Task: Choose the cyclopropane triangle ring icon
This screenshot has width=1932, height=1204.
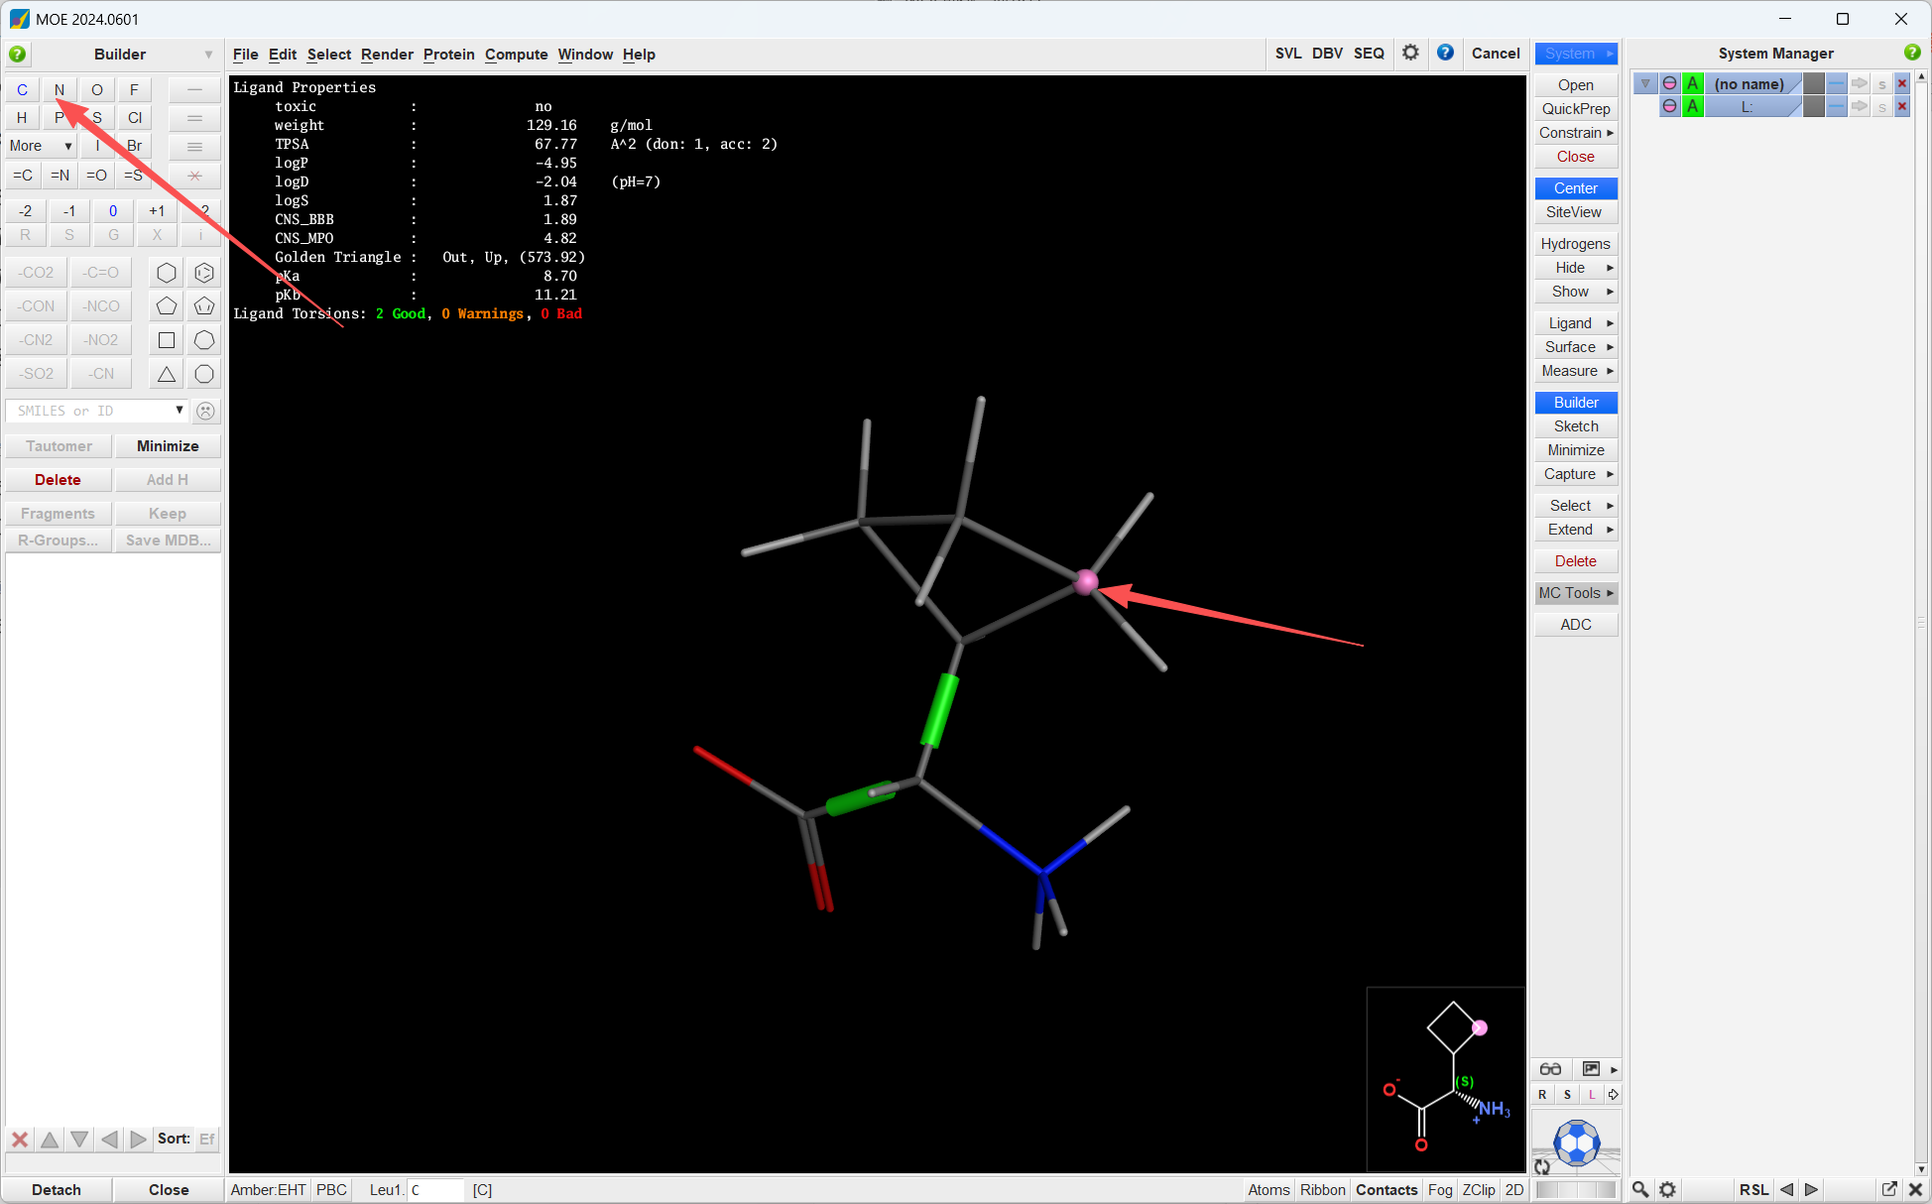Action: click(167, 374)
